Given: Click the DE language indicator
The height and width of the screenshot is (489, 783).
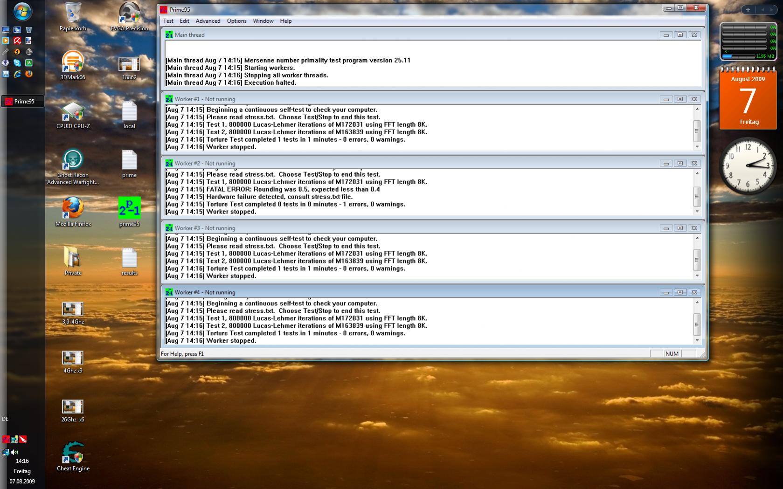Looking at the screenshot, I should 5,419.
